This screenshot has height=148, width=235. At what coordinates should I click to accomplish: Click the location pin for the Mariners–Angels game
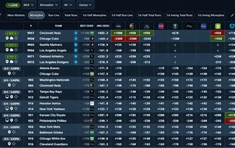coord(7,50)
